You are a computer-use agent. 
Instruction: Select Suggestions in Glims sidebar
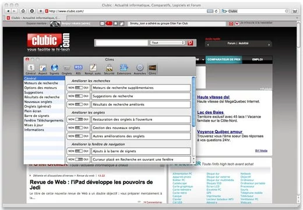pyautogui.click(x=44, y=92)
